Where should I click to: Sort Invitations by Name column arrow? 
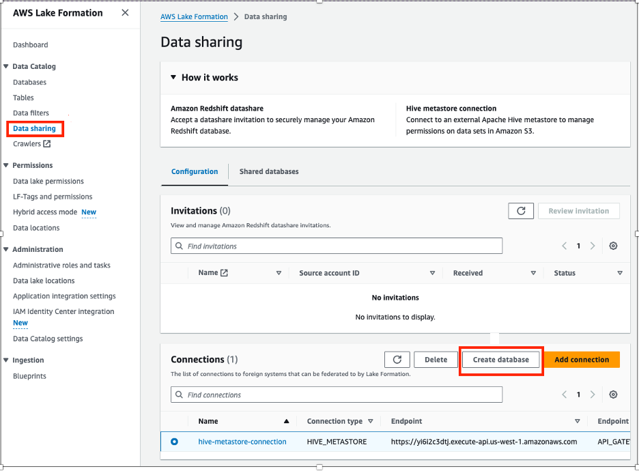279,273
